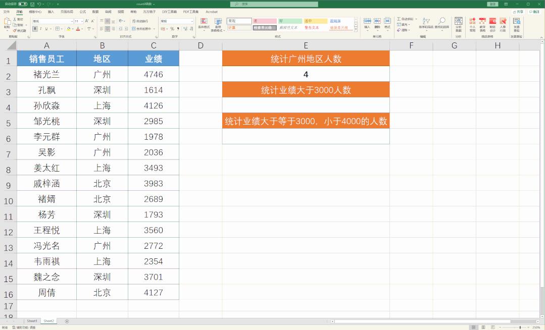The width and height of the screenshot is (545, 330).
Task: Click the AutoSum icon
Action: (x=398, y=19)
